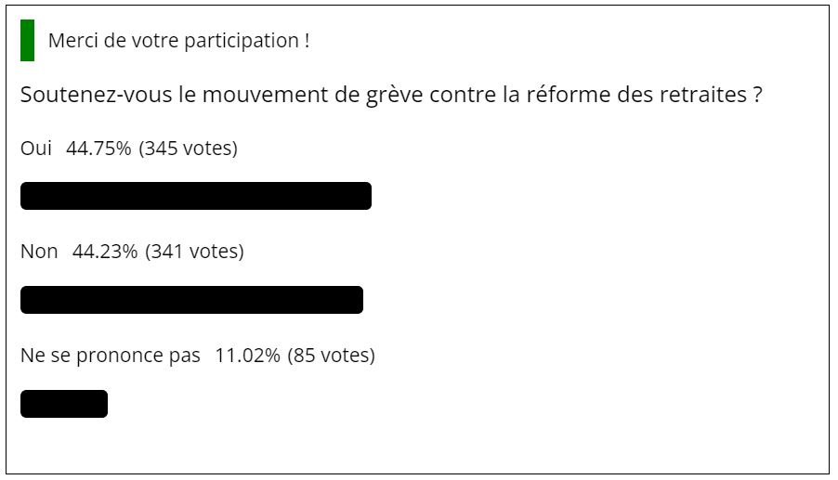
Task: Click the green bar beside the thank-you message
Action: click(27, 40)
